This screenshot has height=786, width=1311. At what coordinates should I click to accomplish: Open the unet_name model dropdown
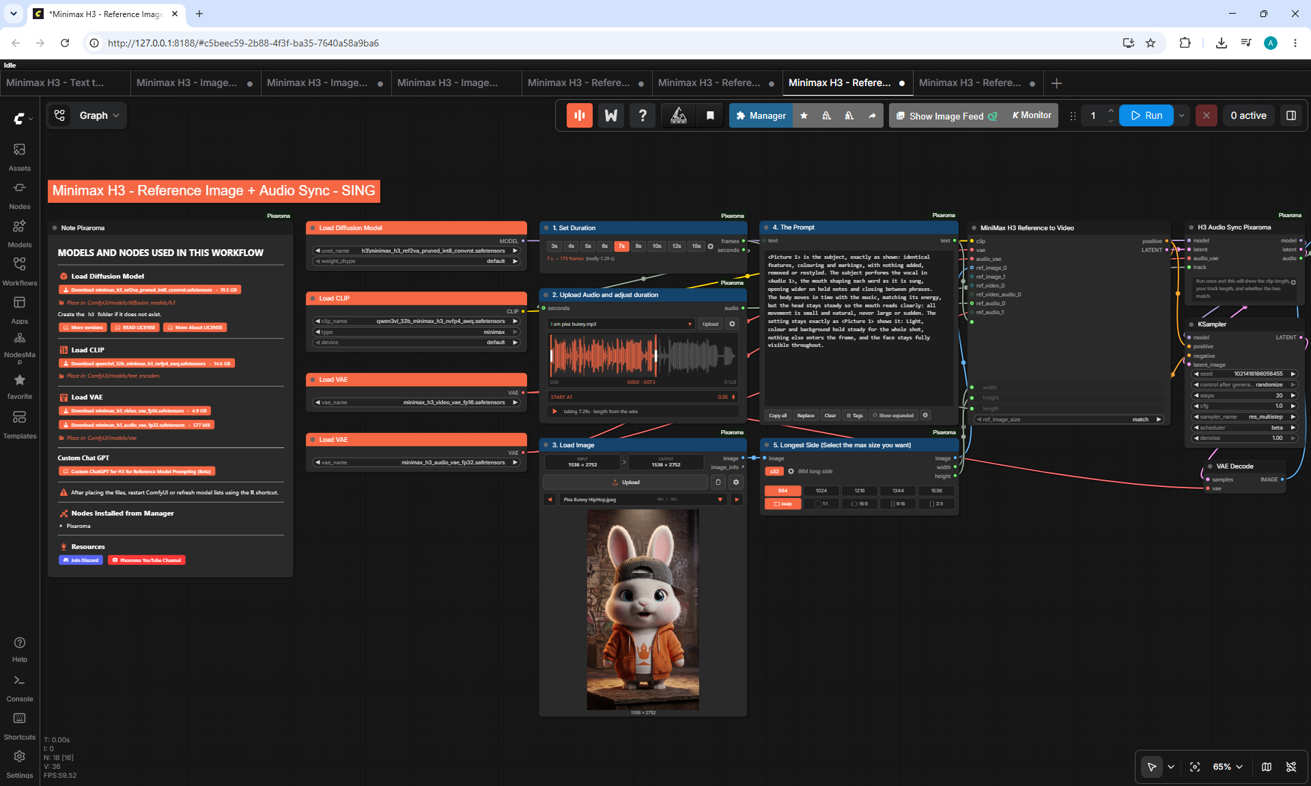pyautogui.click(x=417, y=251)
